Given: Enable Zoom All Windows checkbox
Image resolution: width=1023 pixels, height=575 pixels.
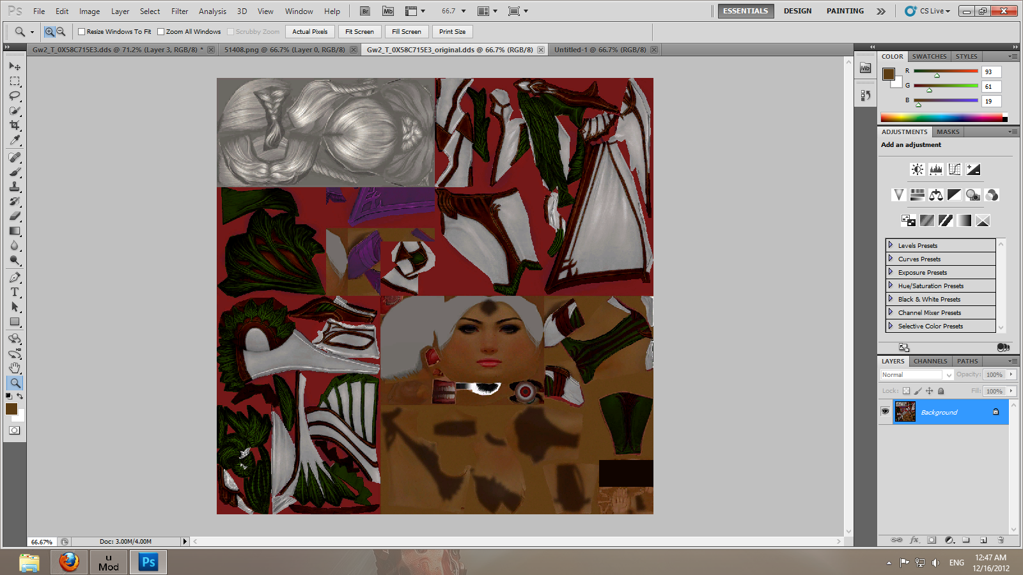Looking at the screenshot, I should 161,31.
